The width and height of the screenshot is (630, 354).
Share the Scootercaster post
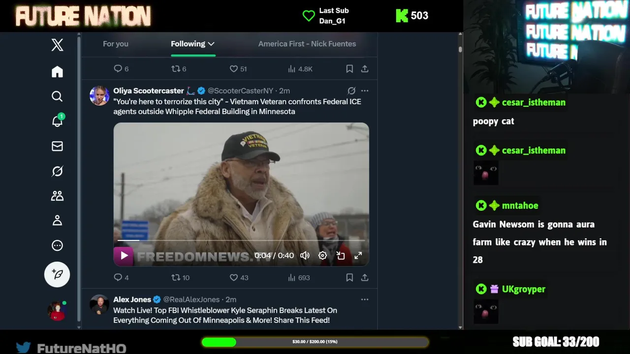point(365,278)
